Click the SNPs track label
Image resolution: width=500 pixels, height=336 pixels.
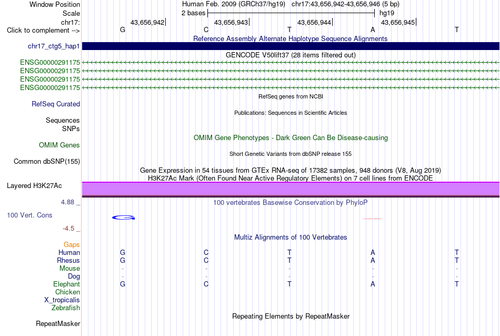(71, 129)
